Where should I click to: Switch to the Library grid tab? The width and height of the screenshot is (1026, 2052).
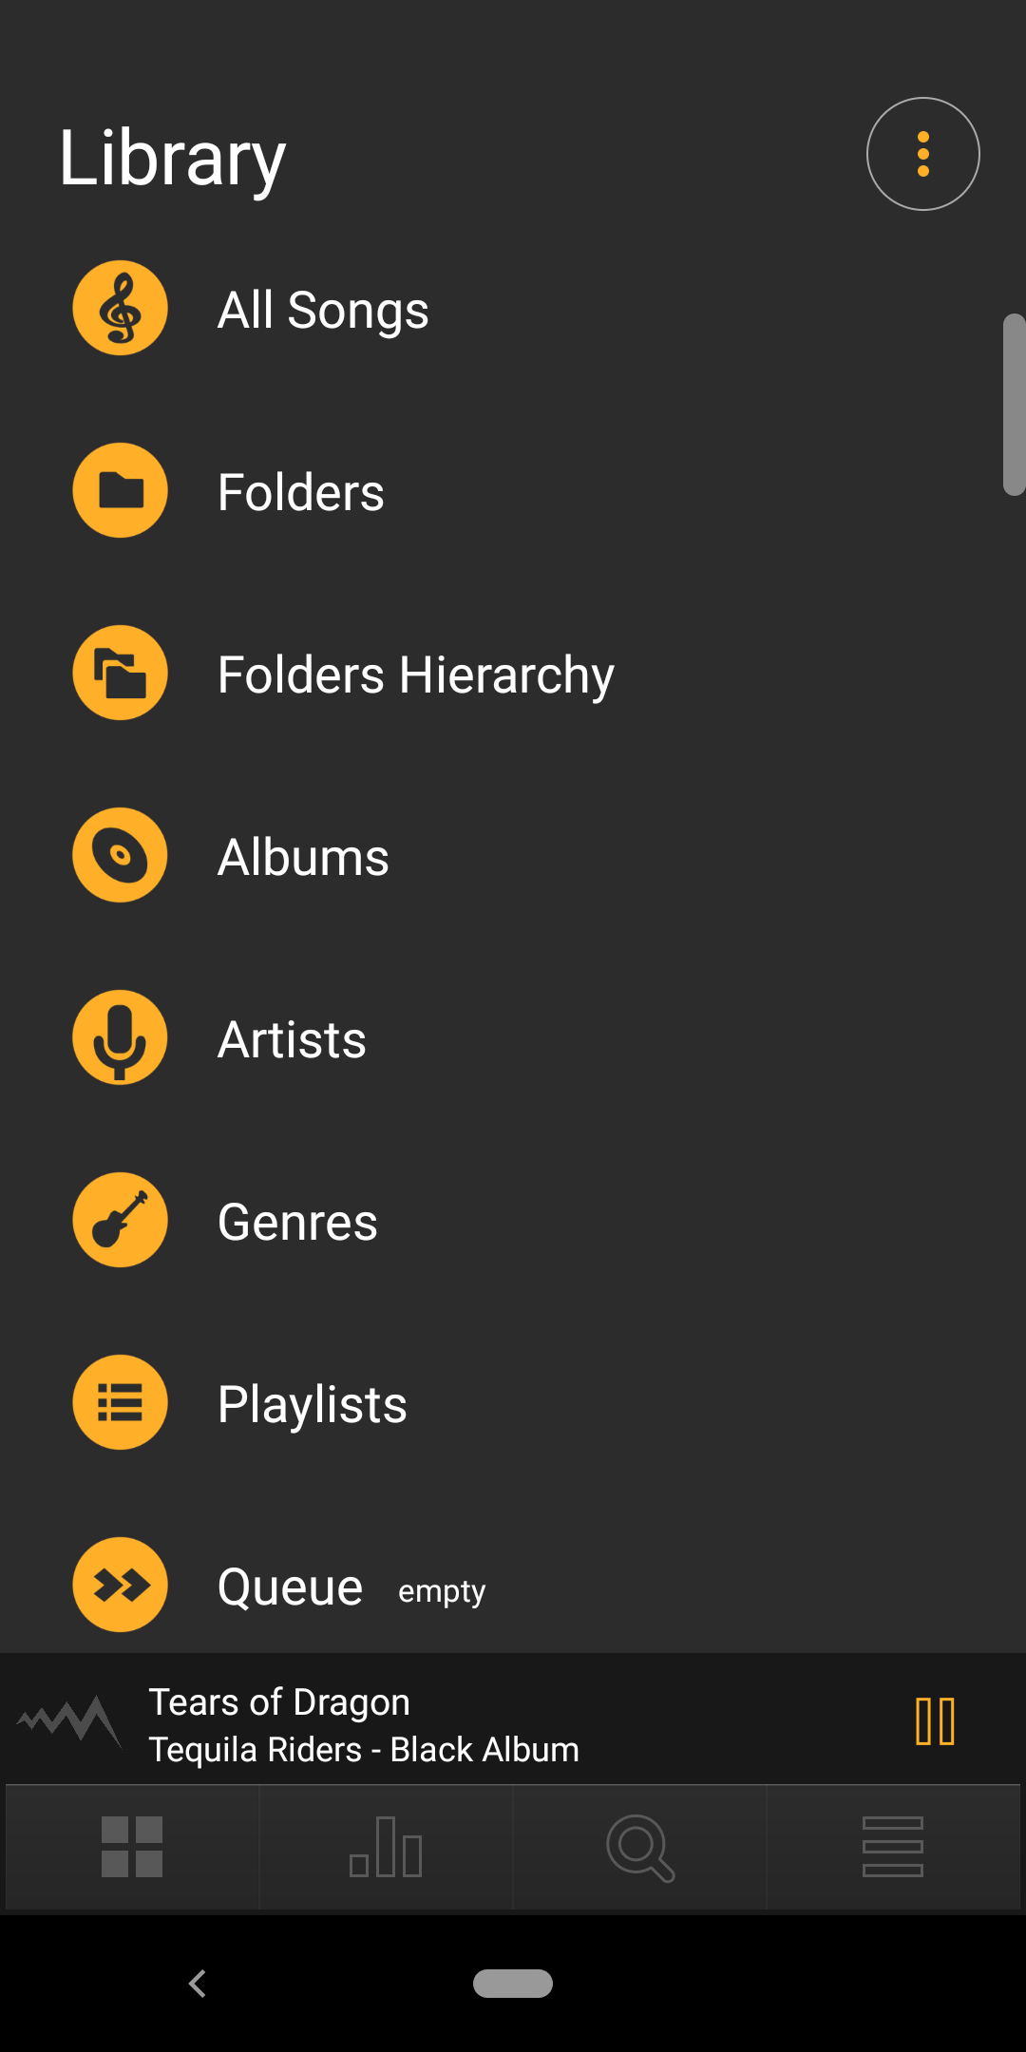[x=132, y=1847]
